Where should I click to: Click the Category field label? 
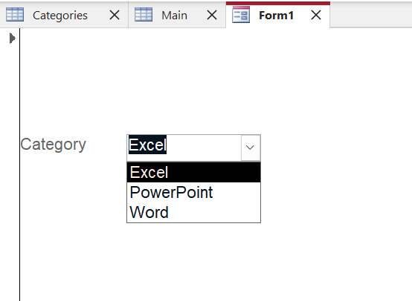(54, 145)
